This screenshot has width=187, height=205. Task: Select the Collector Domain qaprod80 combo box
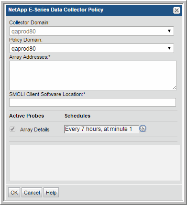[91, 31]
